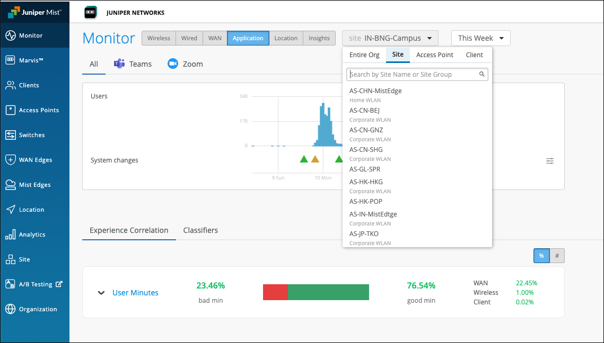Select the Switches icon in sidebar

point(10,135)
